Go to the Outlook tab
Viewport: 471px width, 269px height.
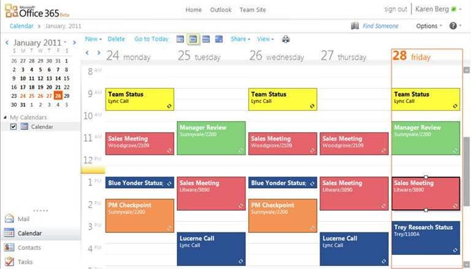pyautogui.click(x=221, y=10)
